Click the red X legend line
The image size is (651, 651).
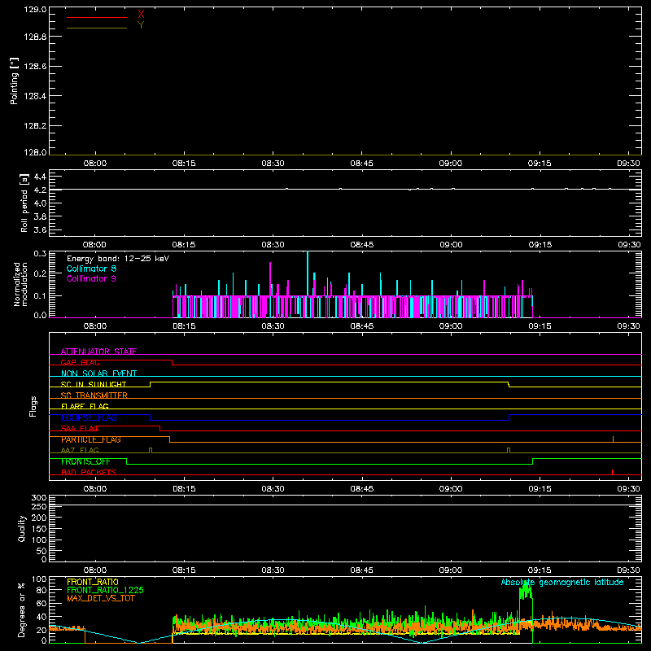[x=97, y=17]
